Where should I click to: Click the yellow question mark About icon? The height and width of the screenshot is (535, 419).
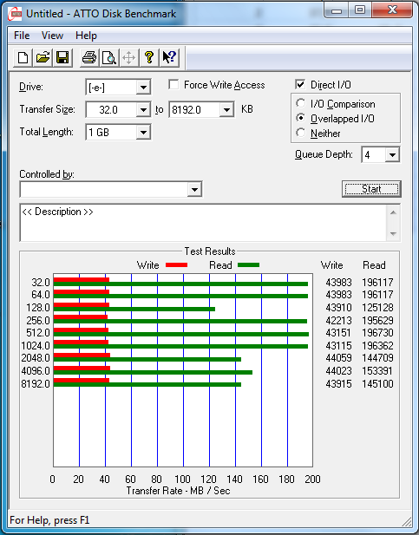tap(149, 57)
